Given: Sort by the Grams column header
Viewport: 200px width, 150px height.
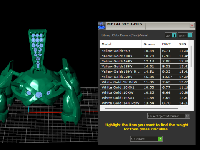Looking at the screenshot, I should coord(151,44).
